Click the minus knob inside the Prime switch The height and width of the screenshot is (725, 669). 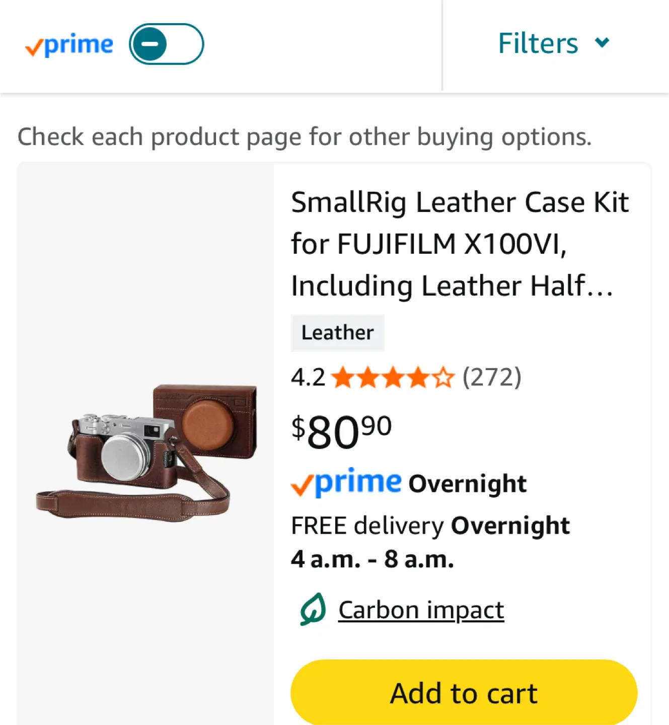(x=150, y=44)
